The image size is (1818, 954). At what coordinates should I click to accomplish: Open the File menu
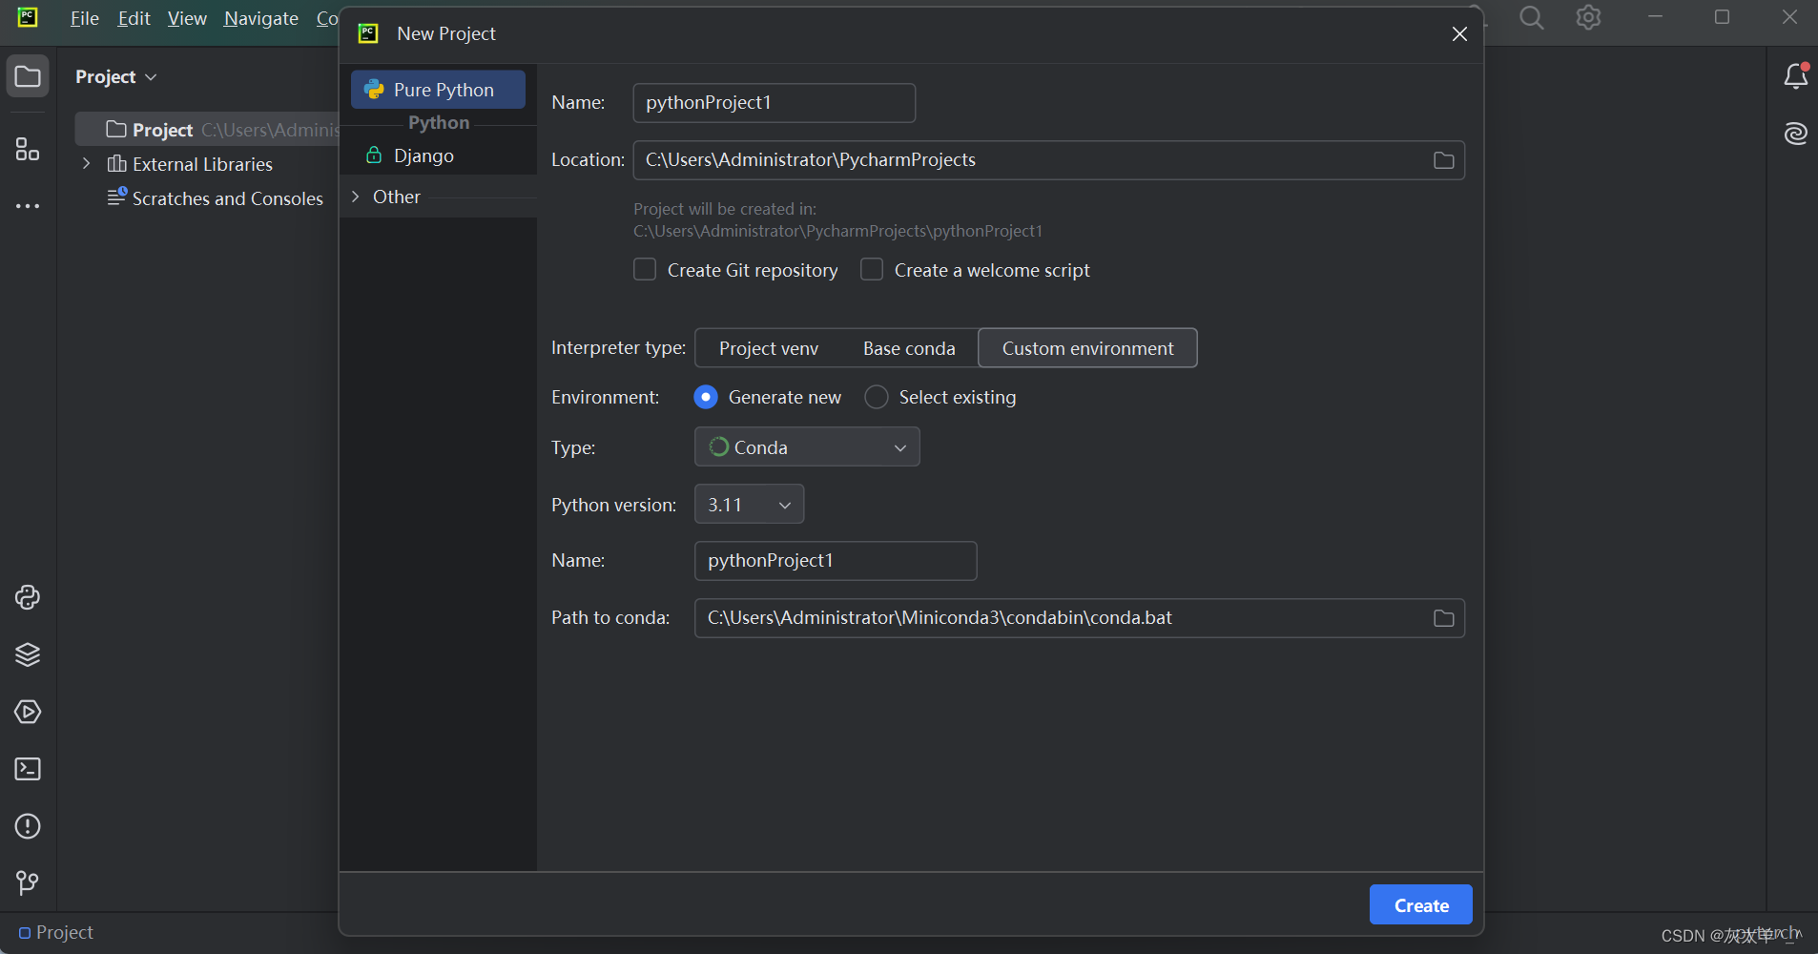tap(84, 18)
